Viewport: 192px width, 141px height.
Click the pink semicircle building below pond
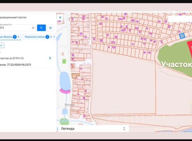point(65,91)
